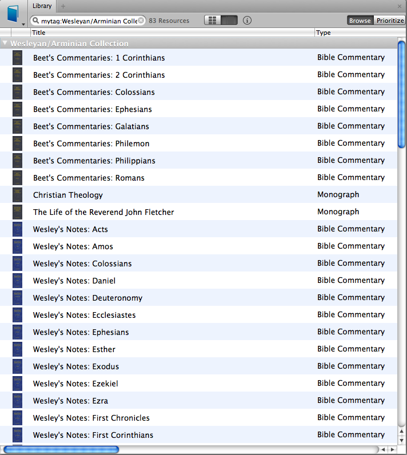
Task: Click cover icon of Beet's Philemon
Action: [17, 143]
